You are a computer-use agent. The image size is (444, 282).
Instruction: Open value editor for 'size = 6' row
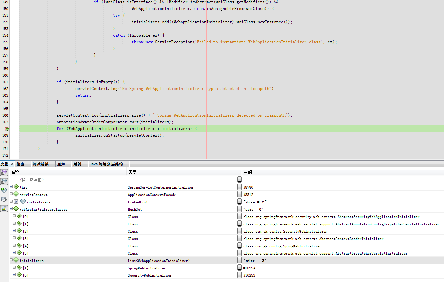[x=239, y=209]
